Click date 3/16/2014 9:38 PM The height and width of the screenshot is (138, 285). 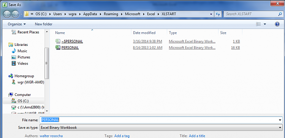tap(147, 41)
